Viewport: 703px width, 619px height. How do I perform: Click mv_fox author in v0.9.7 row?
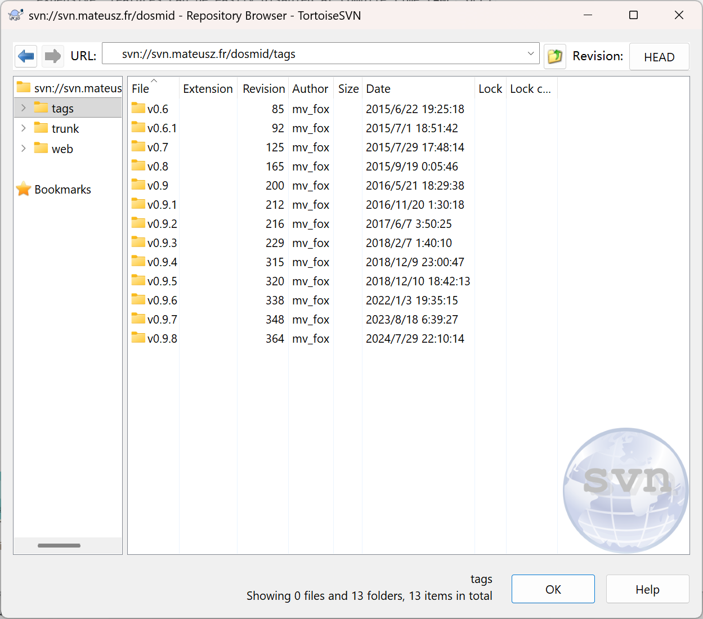click(311, 319)
